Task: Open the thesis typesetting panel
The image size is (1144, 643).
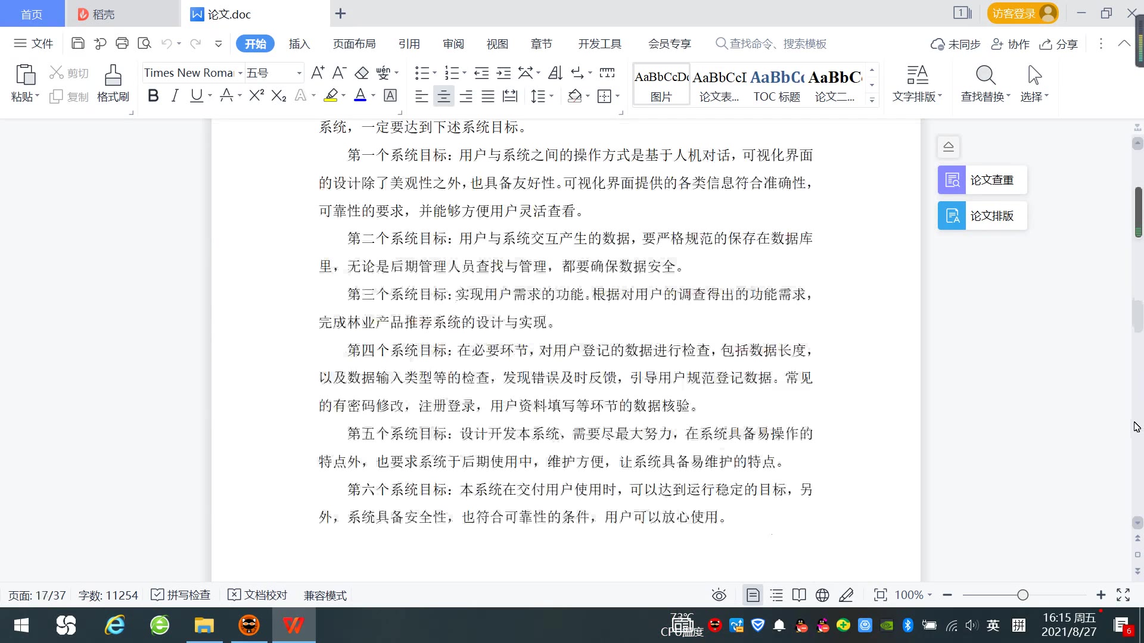Action: [x=982, y=216]
